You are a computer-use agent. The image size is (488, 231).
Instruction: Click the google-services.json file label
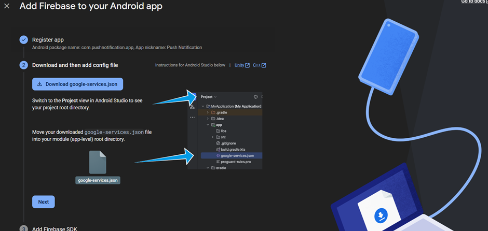[x=98, y=180]
